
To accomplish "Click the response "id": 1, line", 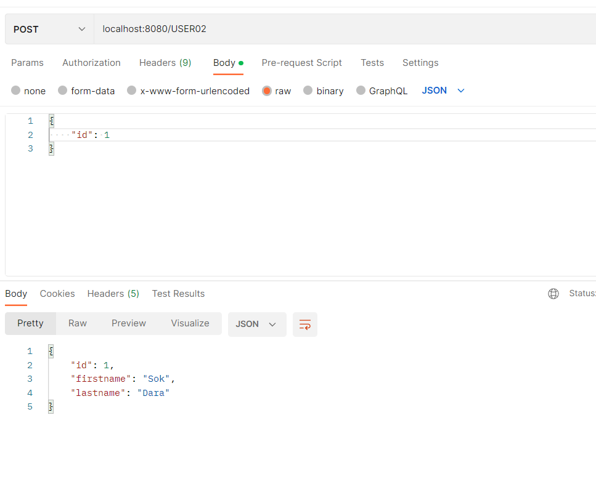I will point(92,365).
